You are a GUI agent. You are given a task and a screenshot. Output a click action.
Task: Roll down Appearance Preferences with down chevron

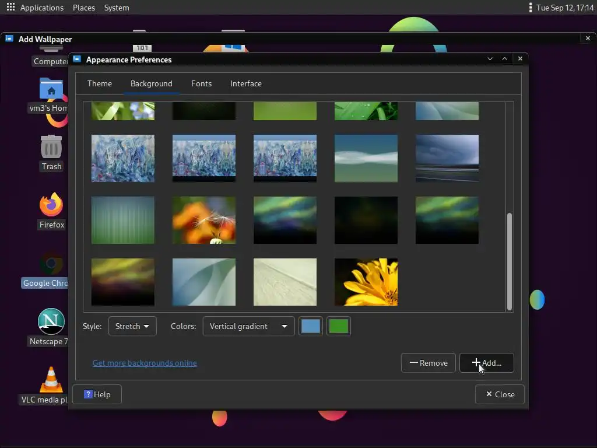[x=490, y=59]
